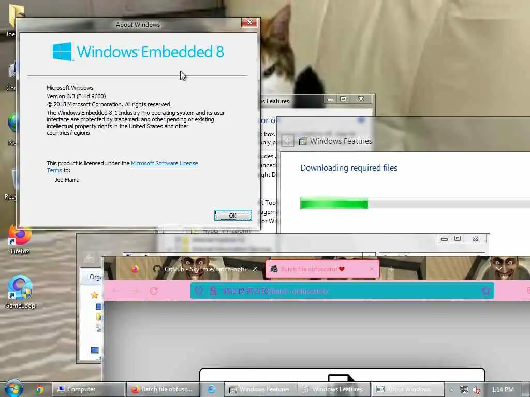Close the GitHub tab in Firefox
The height and width of the screenshot is (397, 530).
coord(255,269)
